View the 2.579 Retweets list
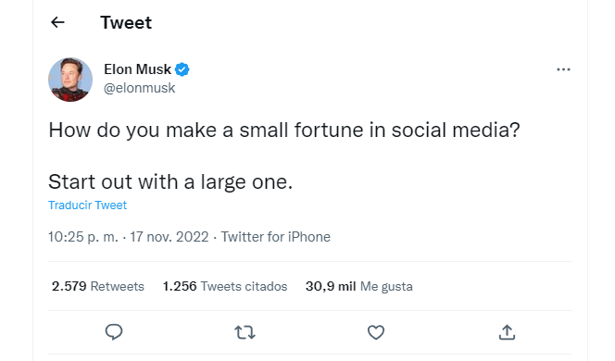Image resolution: width=615 pixels, height=361 pixels. [x=98, y=286]
